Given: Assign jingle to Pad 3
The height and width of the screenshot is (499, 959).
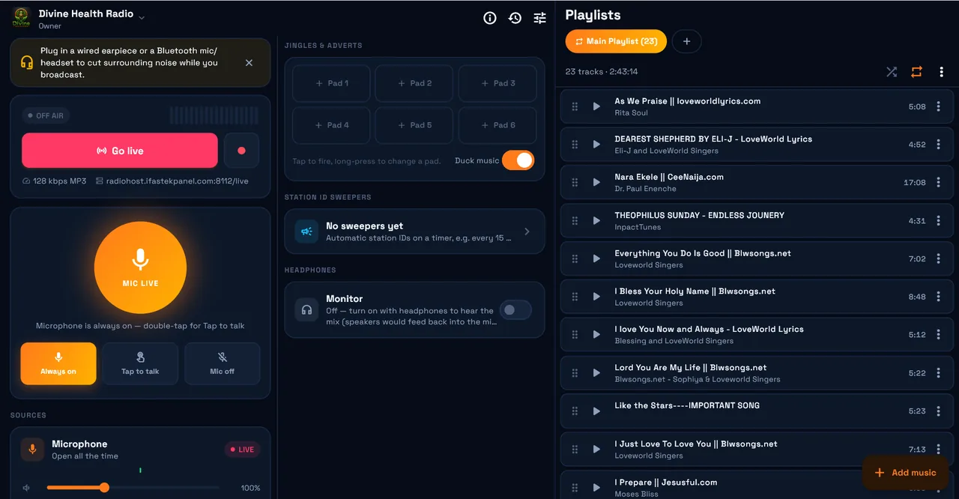Looking at the screenshot, I should click(x=498, y=83).
